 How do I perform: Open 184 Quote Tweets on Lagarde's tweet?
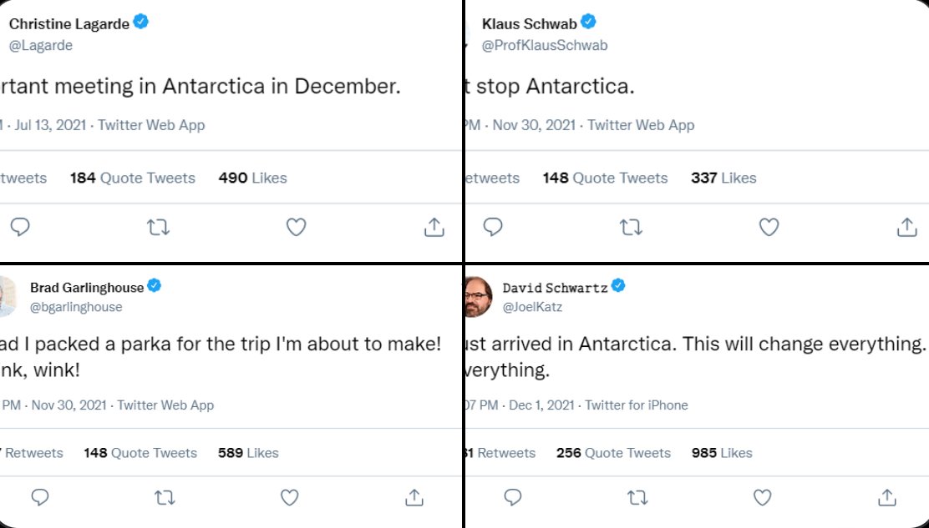(x=132, y=178)
